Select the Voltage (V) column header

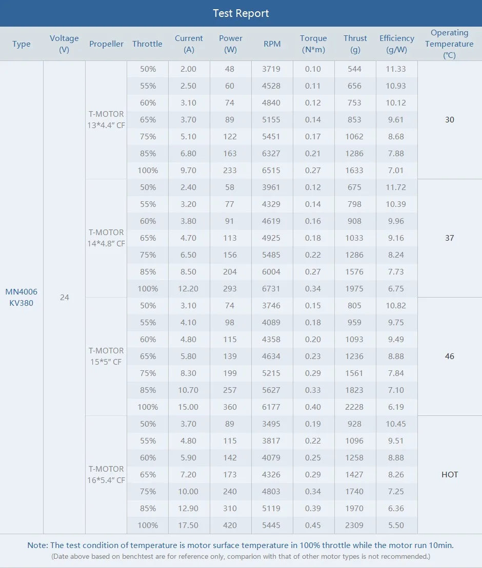coord(64,44)
